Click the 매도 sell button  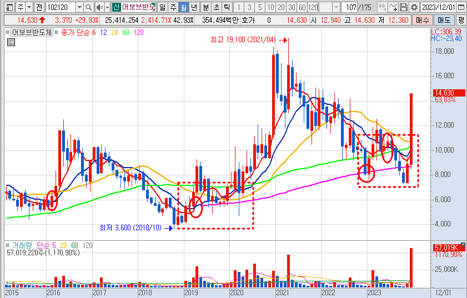pyautogui.click(x=444, y=20)
